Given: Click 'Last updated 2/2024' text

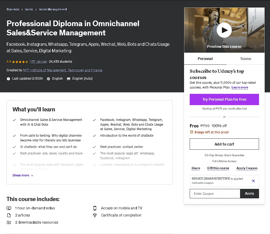Looking at the screenshot, I should pos(27,78).
